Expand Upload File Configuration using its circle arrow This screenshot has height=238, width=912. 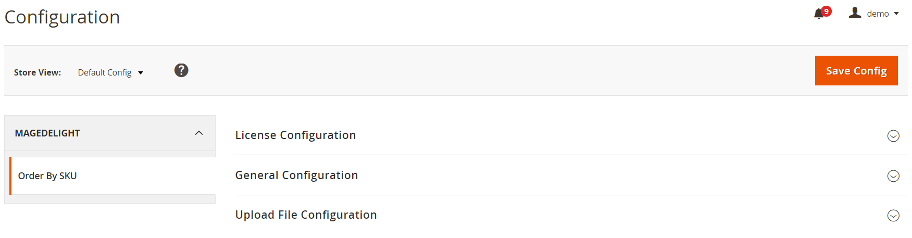[x=893, y=216]
